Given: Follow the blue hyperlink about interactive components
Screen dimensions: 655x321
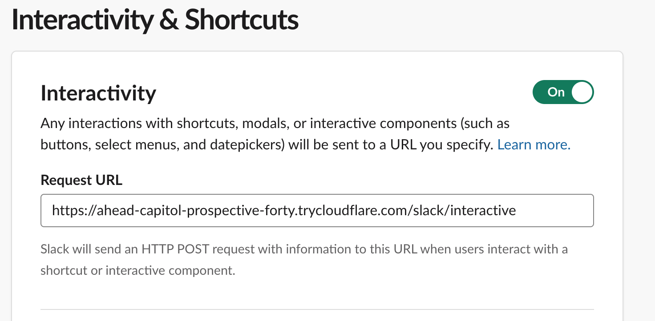Looking at the screenshot, I should tap(533, 144).
